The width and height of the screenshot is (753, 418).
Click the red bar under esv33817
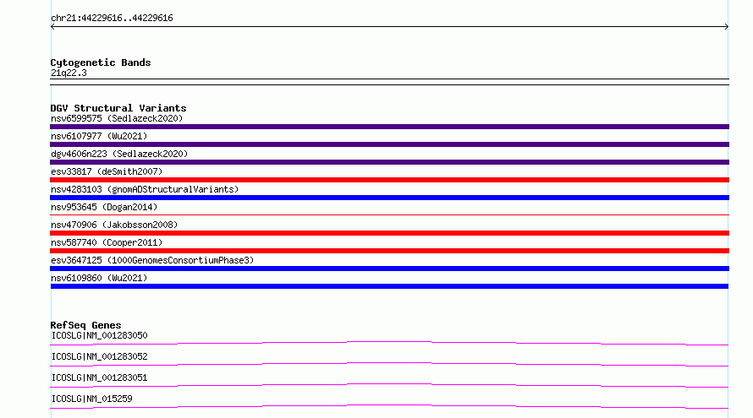pyautogui.click(x=389, y=180)
